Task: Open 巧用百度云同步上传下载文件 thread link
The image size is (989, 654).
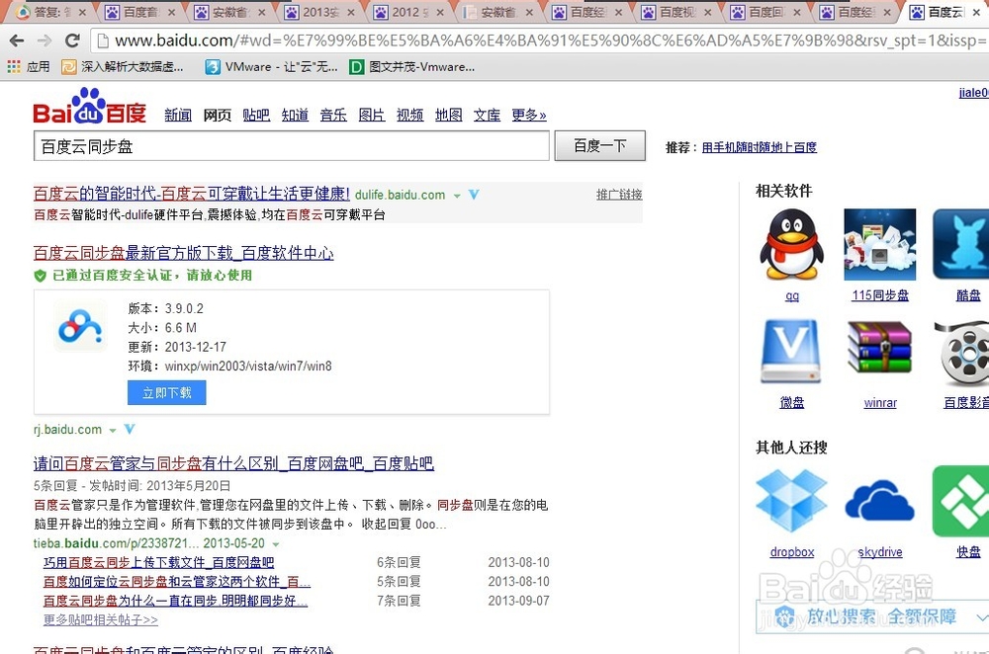Action: point(159,562)
